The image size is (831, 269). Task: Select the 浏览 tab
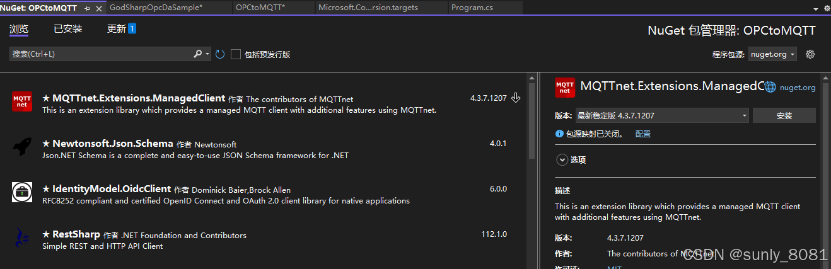point(19,29)
